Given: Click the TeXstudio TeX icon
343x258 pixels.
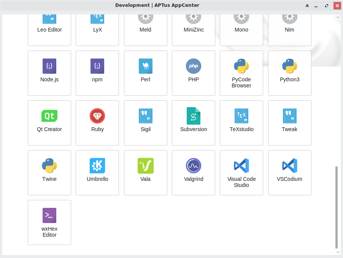Looking at the screenshot, I should pos(241,116).
